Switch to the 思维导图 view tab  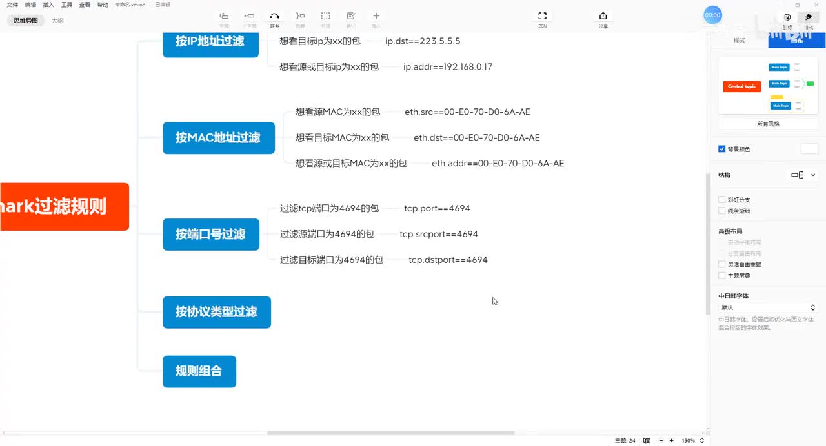click(26, 21)
